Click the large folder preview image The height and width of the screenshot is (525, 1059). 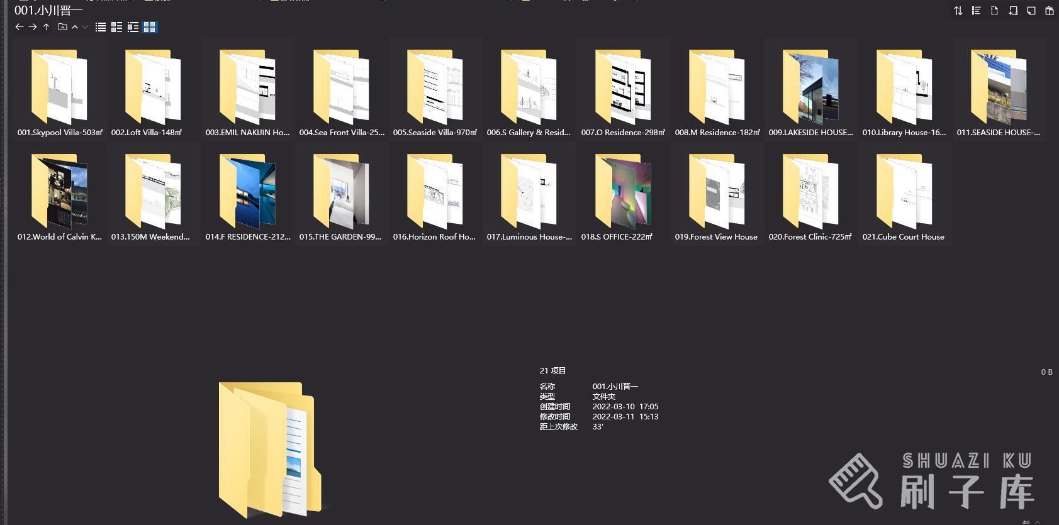[x=269, y=449]
